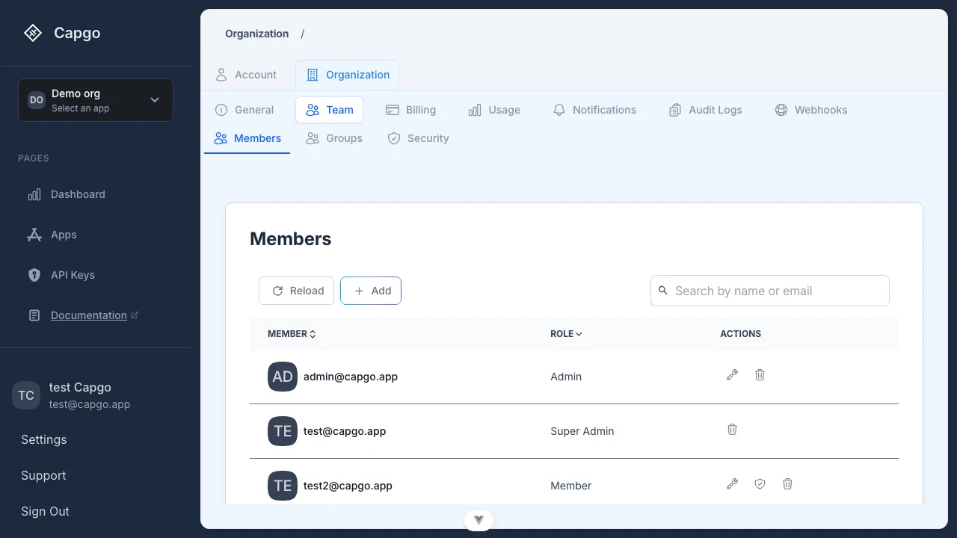Click the Organization breadcrumb
The image size is (957, 538).
(x=256, y=34)
